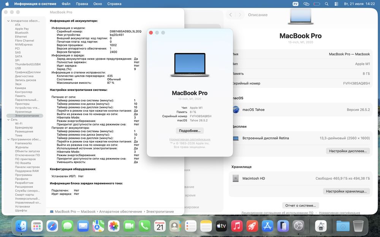
Task: Open the Информация о системе app menu
Action: (35, 4)
